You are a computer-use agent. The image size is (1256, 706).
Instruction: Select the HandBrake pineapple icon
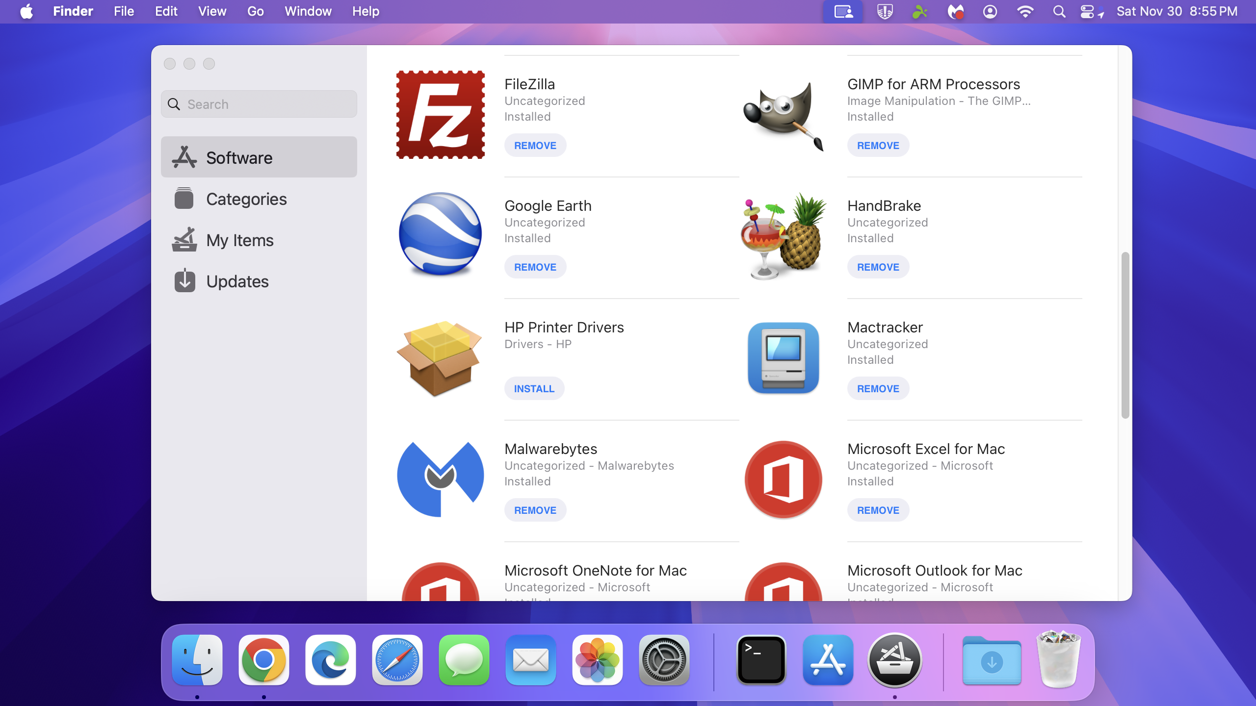coord(784,236)
